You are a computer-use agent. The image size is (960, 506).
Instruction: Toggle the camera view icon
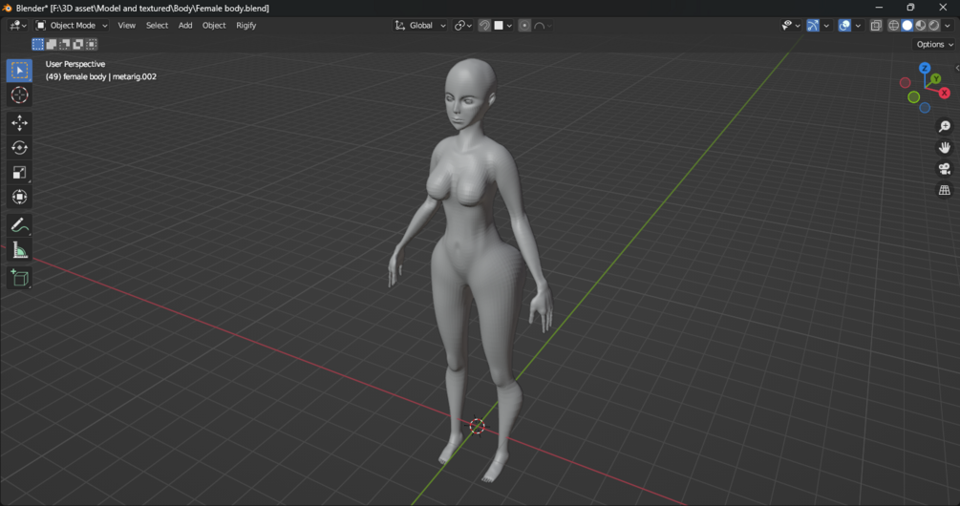[x=945, y=169]
